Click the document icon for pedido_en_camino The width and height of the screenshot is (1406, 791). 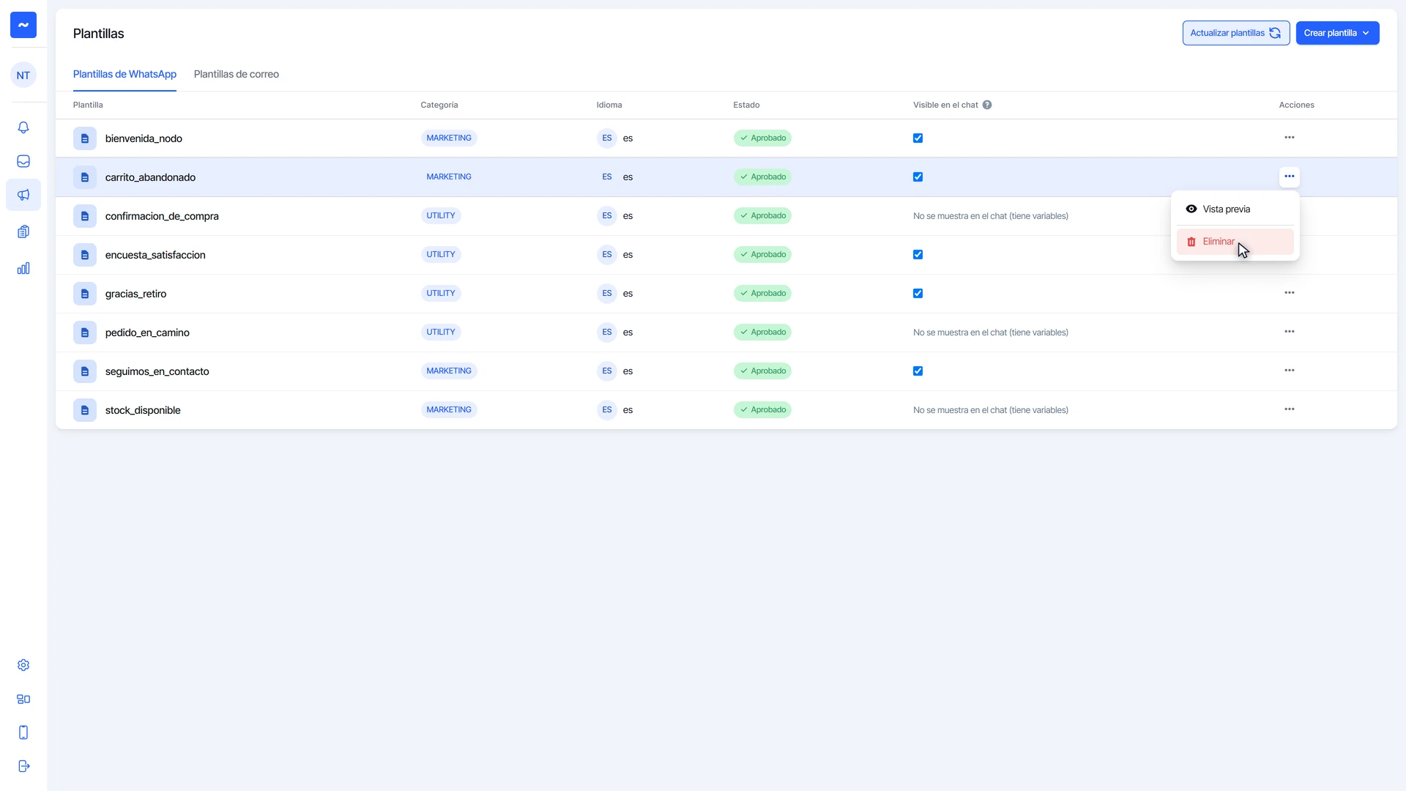(x=85, y=333)
